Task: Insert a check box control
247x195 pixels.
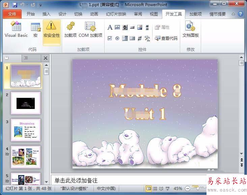Action: point(110,38)
